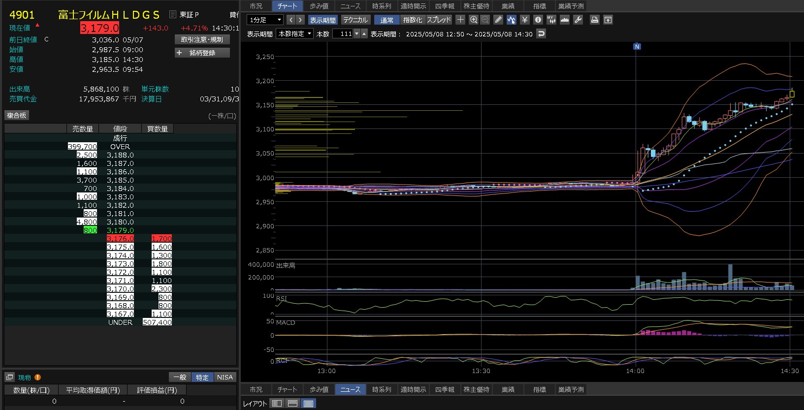
Task: Zoom out of the chart with magnifier minus
Action: click(x=485, y=20)
